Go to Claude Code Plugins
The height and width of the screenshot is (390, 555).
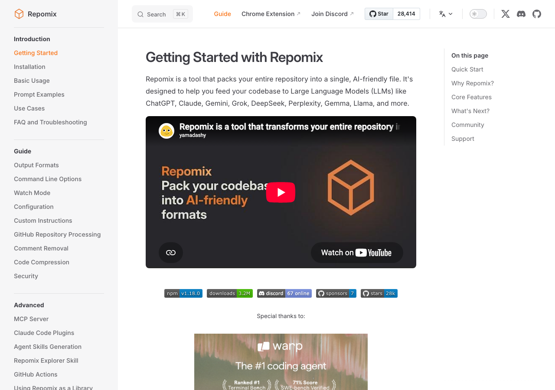[44, 333]
